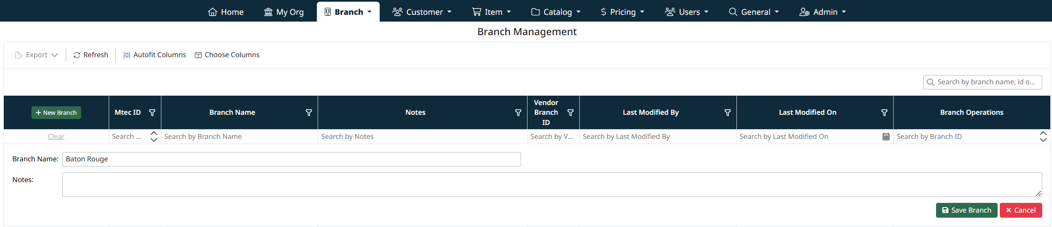
Task: Open the Choose Columns dialog
Action: click(x=227, y=55)
